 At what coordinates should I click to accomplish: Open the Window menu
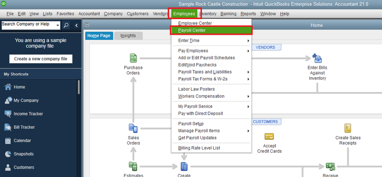(x=268, y=14)
